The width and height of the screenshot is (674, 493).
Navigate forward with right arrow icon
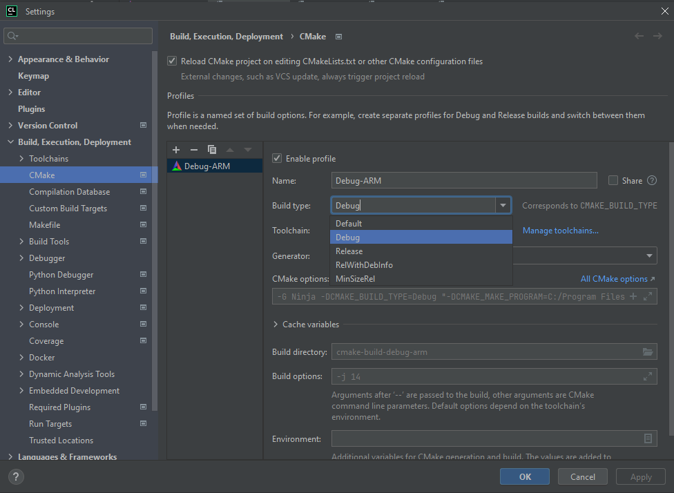(x=657, y=36)
